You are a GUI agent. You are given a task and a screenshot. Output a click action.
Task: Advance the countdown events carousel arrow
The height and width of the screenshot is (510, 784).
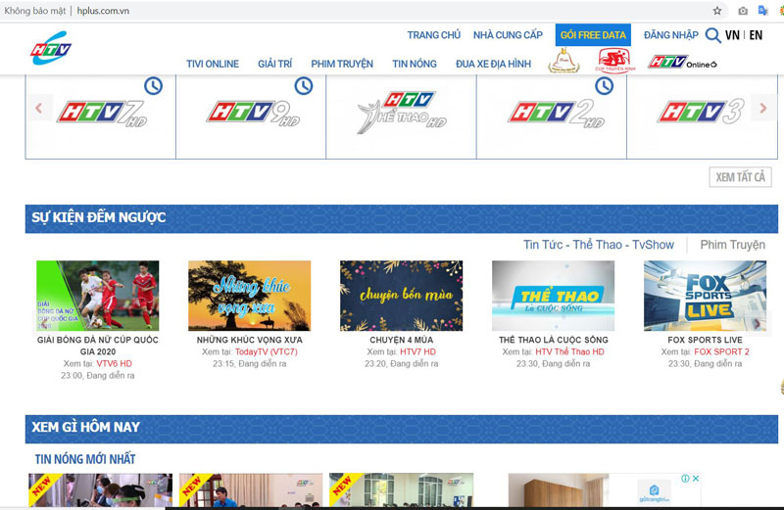[757, 324]
